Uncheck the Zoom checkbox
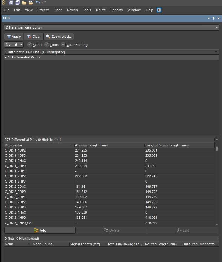Screen dimensions: 222x262 47,44
